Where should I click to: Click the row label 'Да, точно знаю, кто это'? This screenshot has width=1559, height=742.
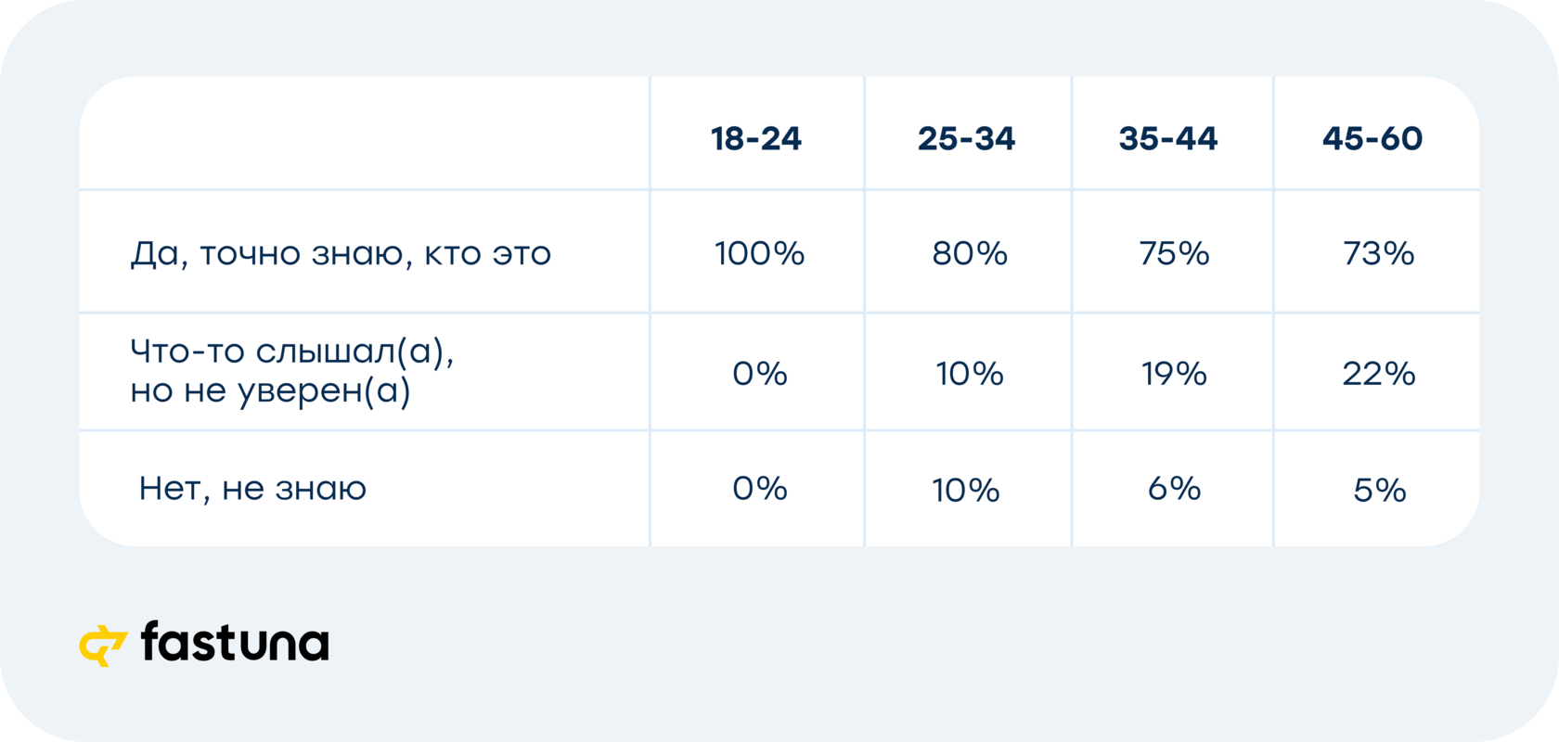tap(341, 254)
